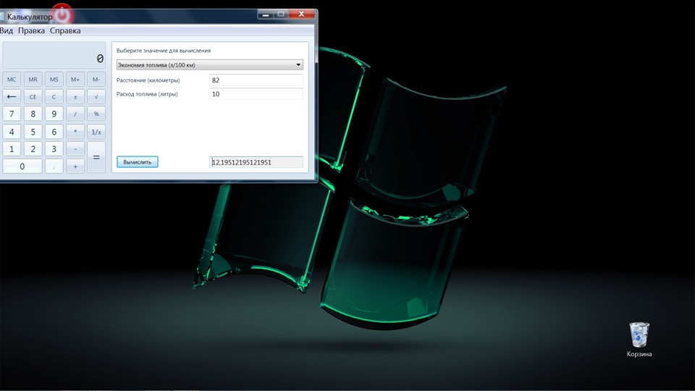Click the digit 8 key
This screenshot has width=695, height=391.
[x=33, y=114]
